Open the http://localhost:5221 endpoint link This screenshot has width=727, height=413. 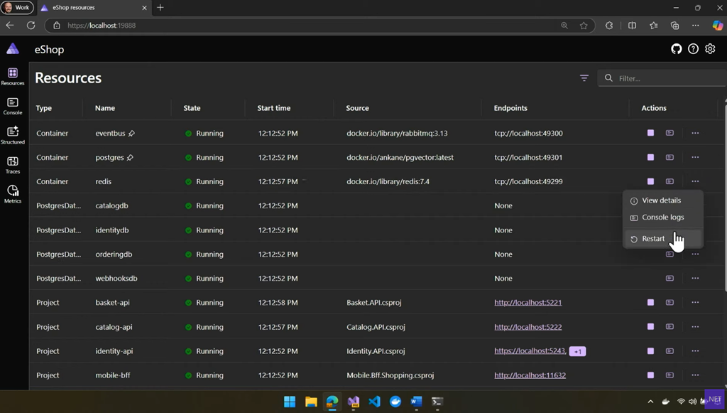[x=528, y=302]
